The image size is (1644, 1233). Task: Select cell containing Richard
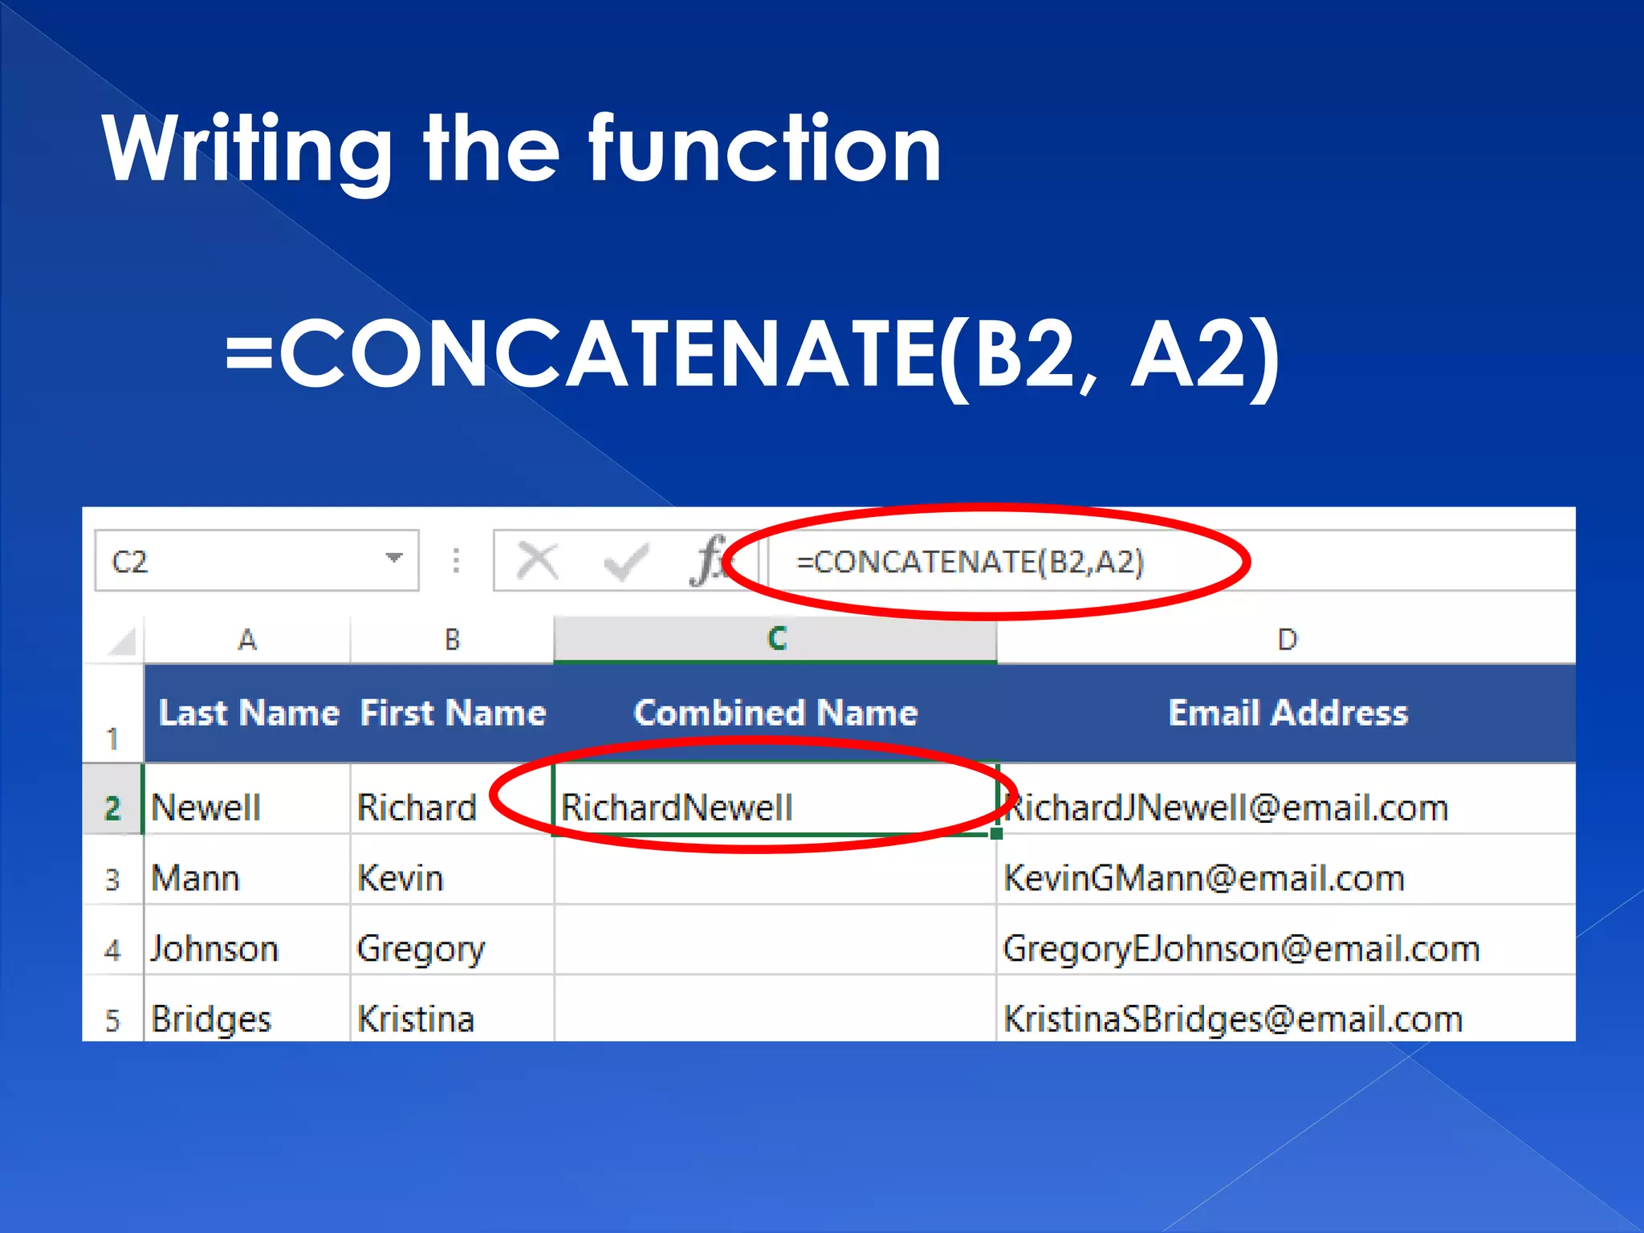(x=452, y=800)
